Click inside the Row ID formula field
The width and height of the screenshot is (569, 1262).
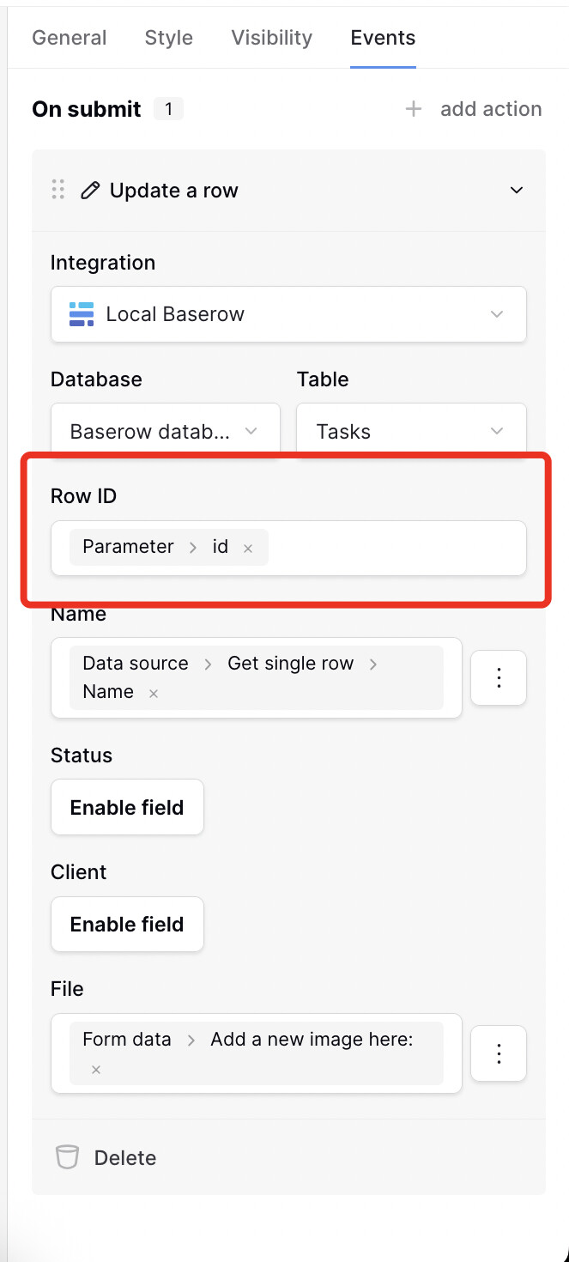click(395, 548)
